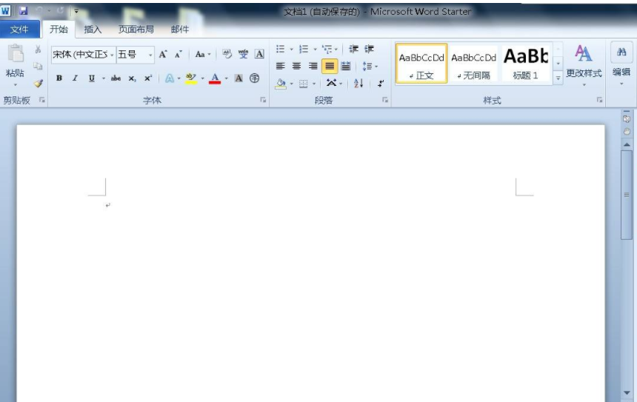This screenshot has height=402, width=637.
Task: Toggle Bold formatting
Action: click(x=59, y=78)
